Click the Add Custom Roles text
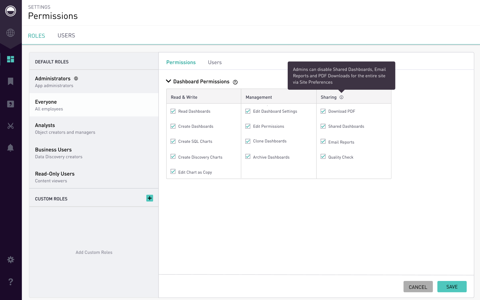The image size is (480, 300). (94, 252)
